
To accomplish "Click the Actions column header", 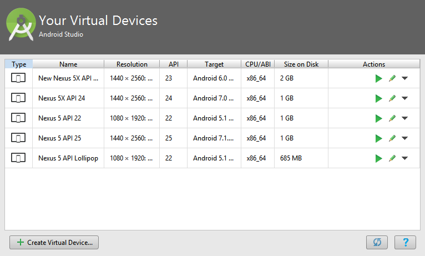I will pyautogui.click(x=374, y=64).
